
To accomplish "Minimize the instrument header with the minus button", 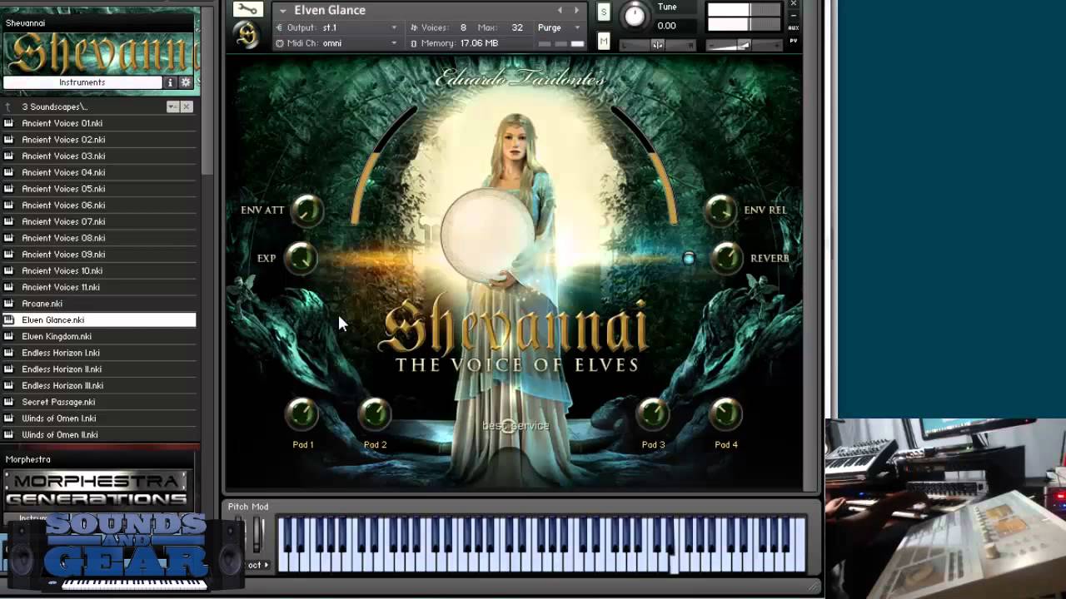I will [x=793, y=15].
